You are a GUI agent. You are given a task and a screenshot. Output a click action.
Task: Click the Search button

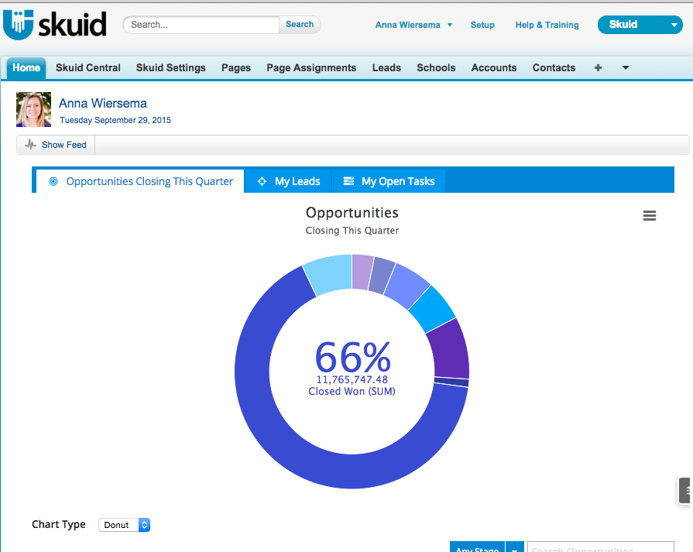click(300, 24)
